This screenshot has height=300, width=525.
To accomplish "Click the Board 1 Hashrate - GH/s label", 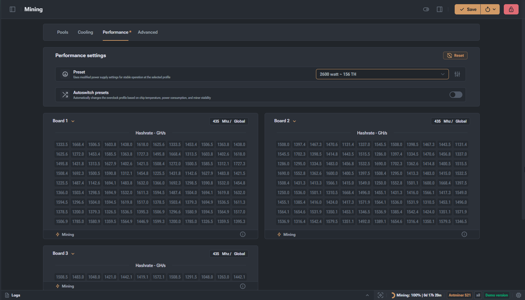I will [151, 133].
